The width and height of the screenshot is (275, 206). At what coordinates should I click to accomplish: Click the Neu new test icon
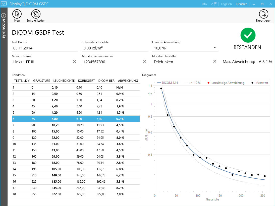pos(17,14)
